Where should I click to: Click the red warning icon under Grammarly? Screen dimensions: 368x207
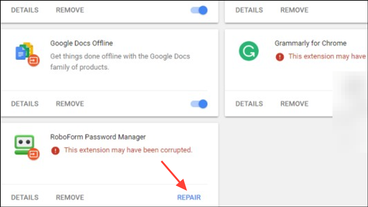click(x=280, y=57)
